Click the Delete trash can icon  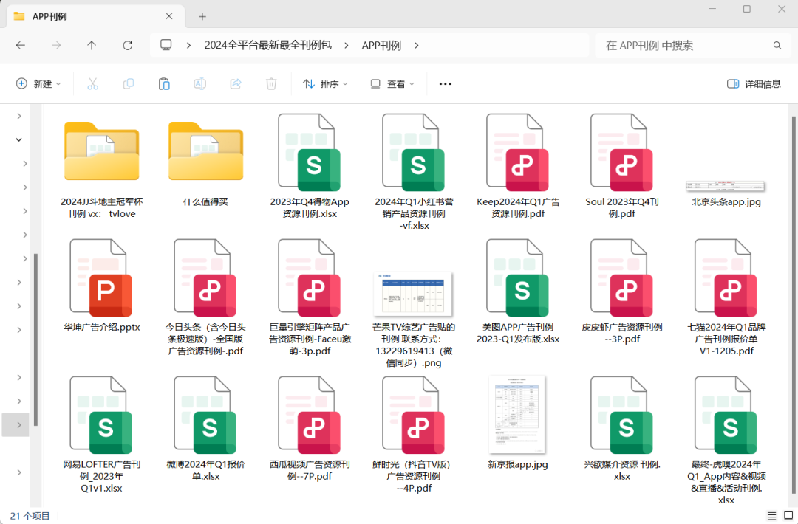(x=271, y=84)
